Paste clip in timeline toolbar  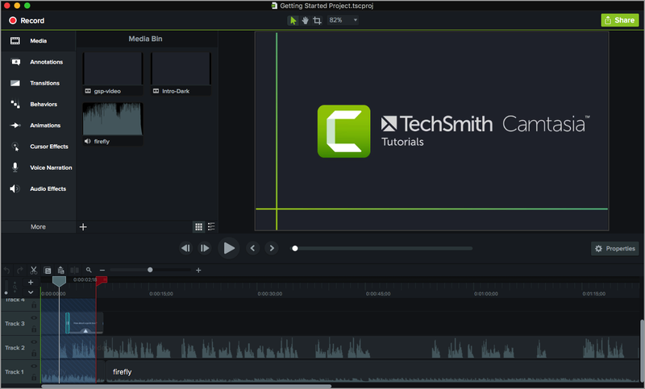61,271
